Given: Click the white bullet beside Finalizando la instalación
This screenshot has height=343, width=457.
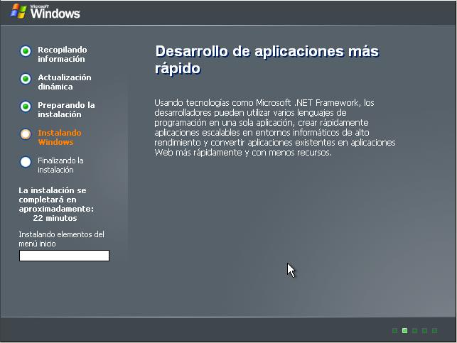Looking at the screenshot, I should tap(26, 162).
